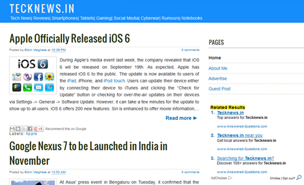304x185 pixels.
Task: Click first www.Answered-Questions.com URL
Action: pyautogui.click(x=242, y=126)
